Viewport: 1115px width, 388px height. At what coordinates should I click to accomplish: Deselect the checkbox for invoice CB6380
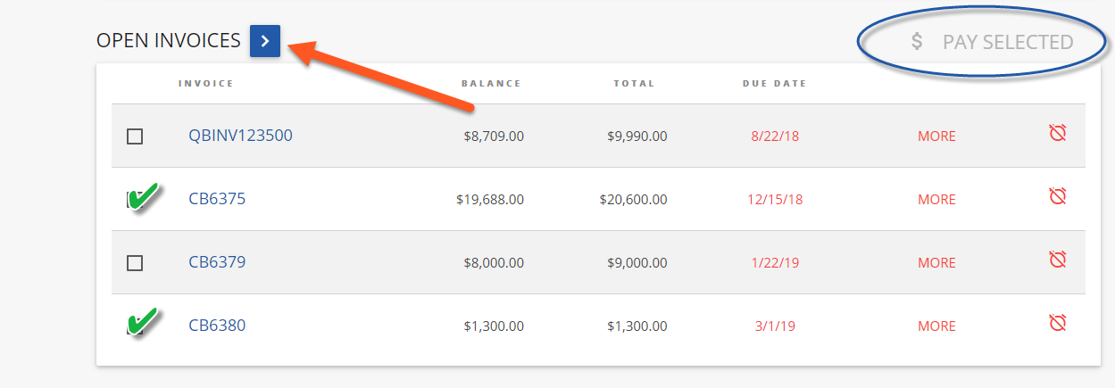tap(137, 326)
